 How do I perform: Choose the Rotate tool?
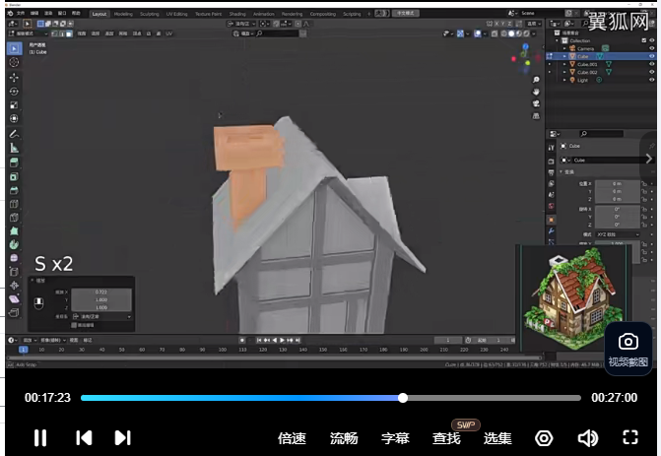[x=14, y=91]
